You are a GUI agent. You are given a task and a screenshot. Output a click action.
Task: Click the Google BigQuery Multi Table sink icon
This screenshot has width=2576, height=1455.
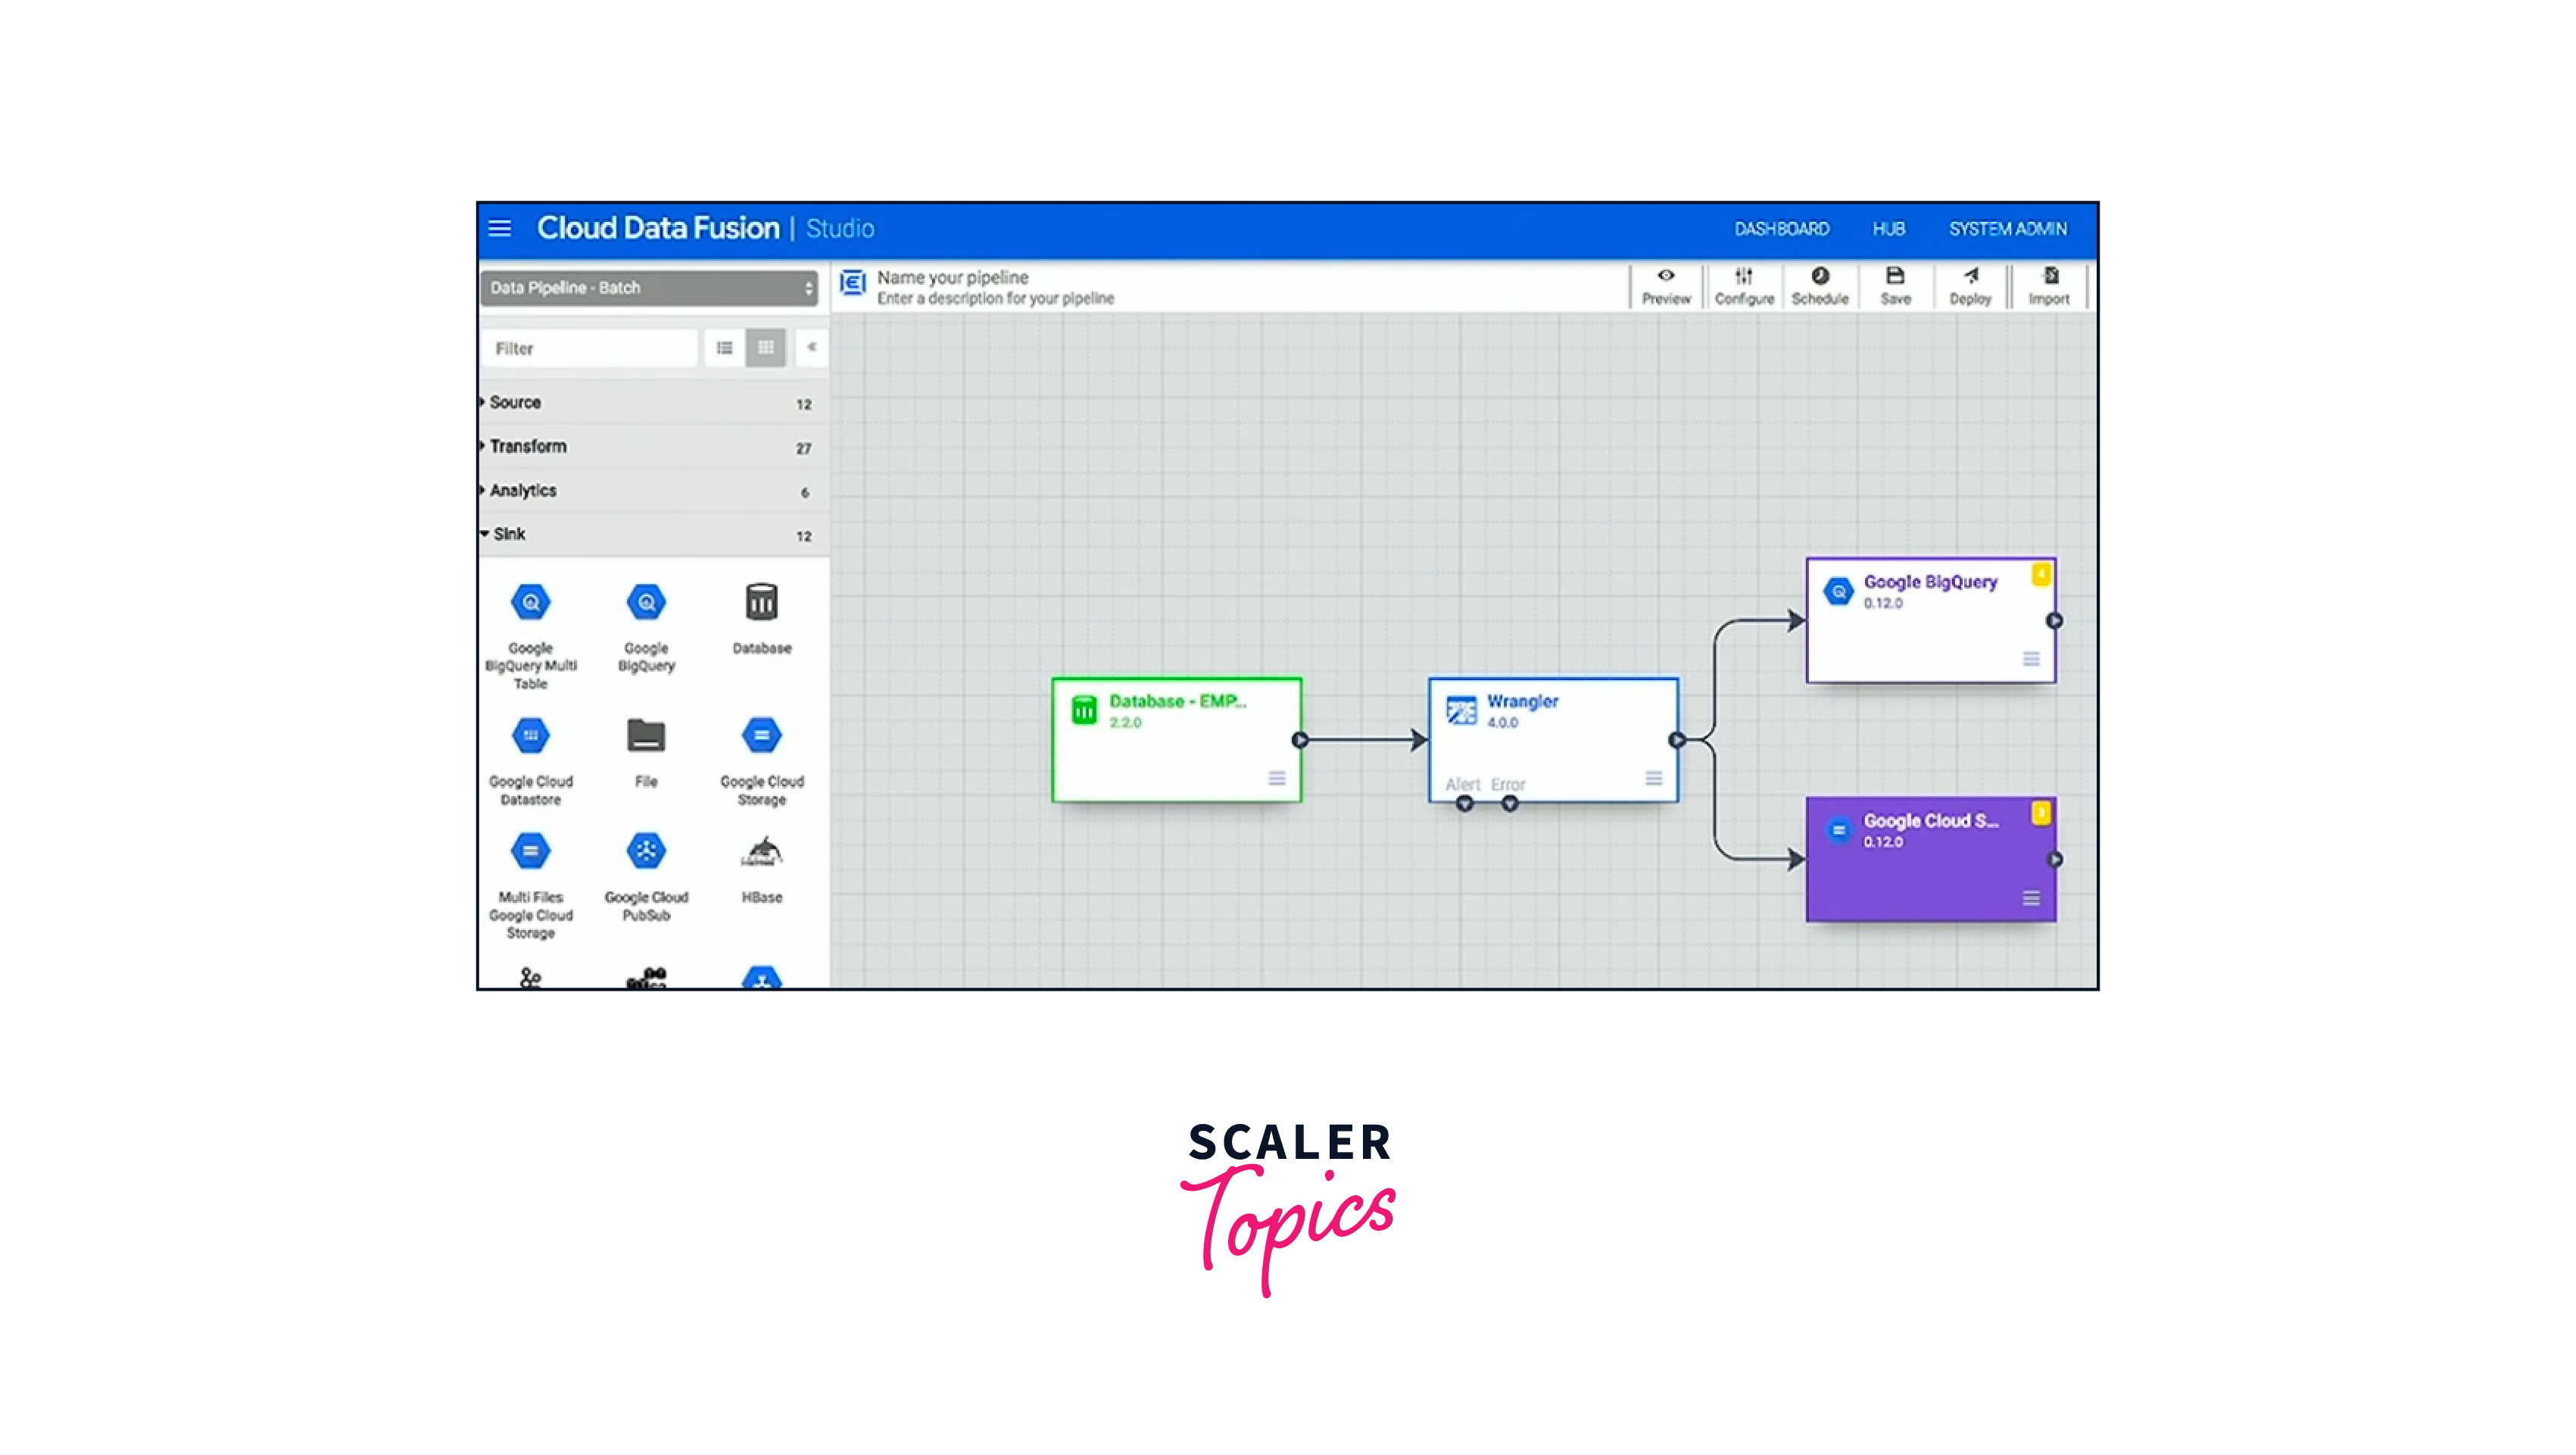[x=531, y=602]
